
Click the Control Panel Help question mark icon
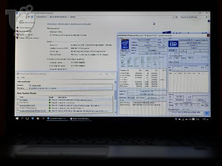(209, 21)
